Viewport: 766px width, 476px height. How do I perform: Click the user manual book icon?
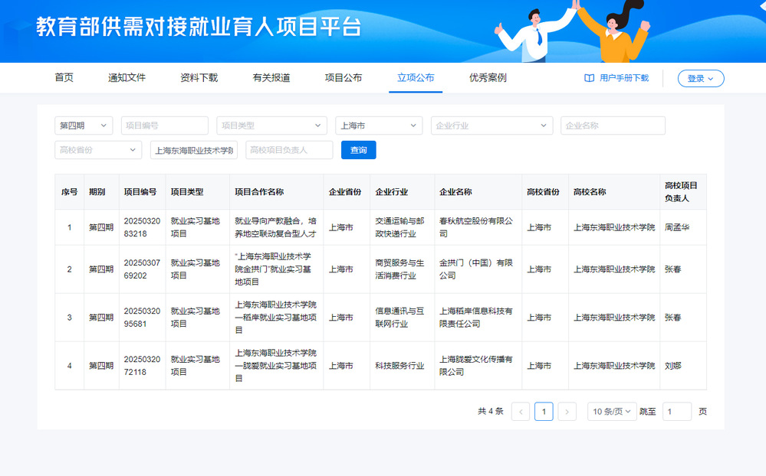click(x=589, y=78)
